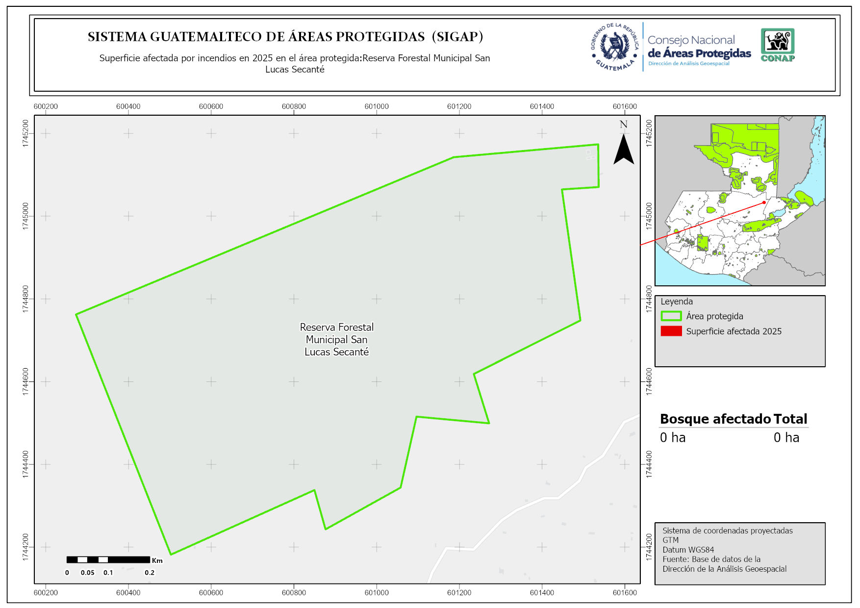Click the Consejo Nacional de Áreas Protegidas text
Screen dimensions: 860x608
click(699, 47)
